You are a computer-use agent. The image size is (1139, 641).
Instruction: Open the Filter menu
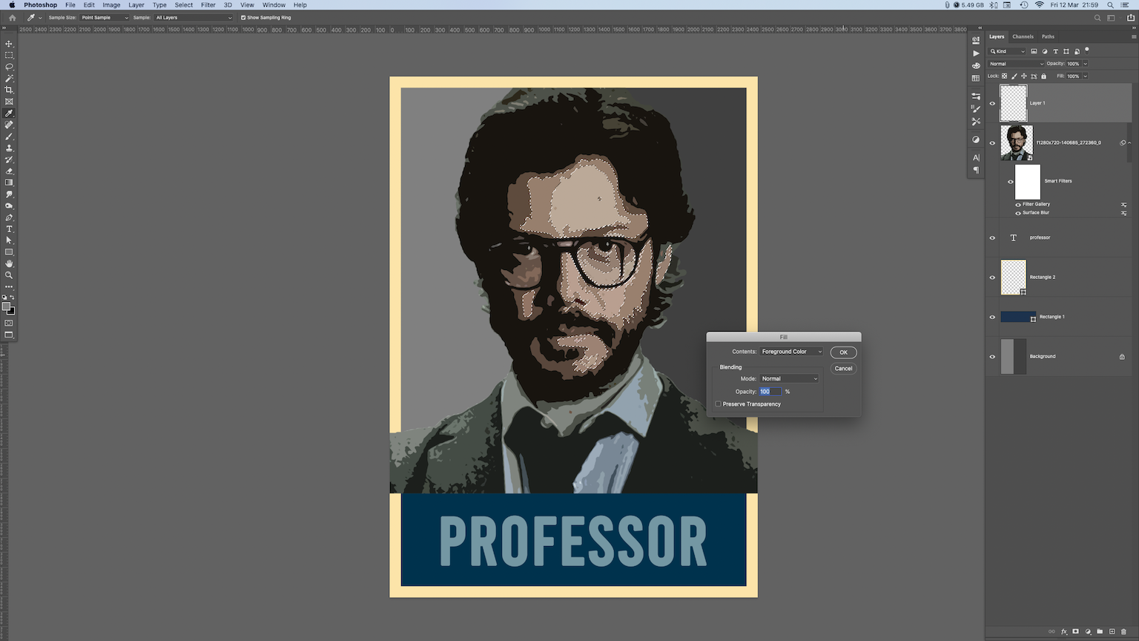point(208,5)
